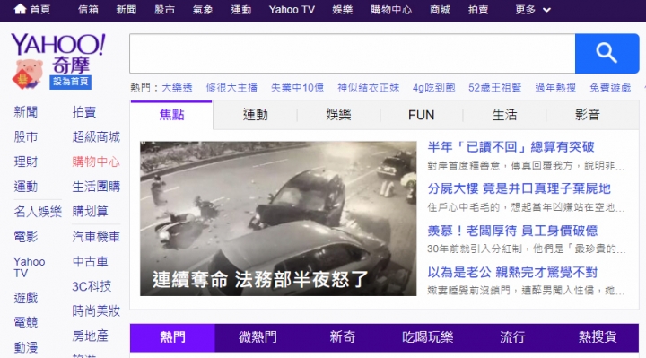Click trending search 52歲王祖賢
The height and width of the screenshot is (358, 646).
point(494,88)
